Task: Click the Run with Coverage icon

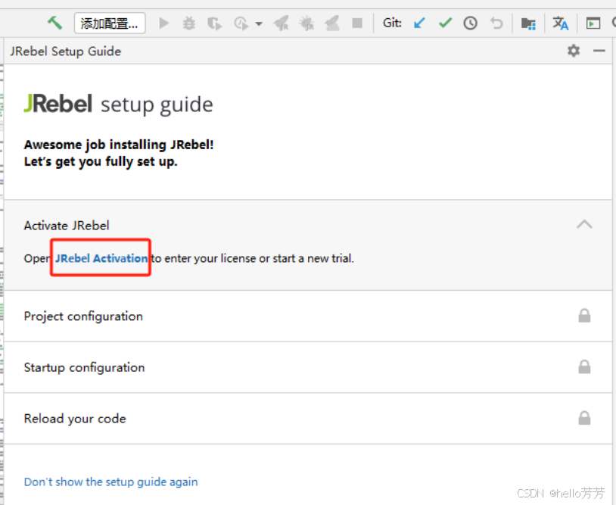Action: (x=214, y=23)
